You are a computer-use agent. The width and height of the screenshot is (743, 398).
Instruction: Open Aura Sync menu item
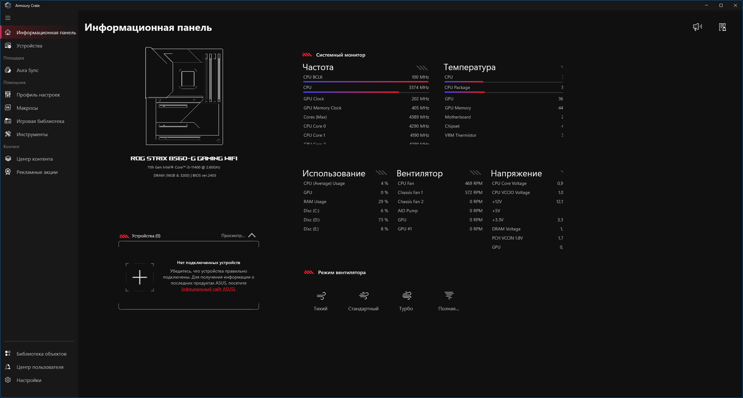40,70
